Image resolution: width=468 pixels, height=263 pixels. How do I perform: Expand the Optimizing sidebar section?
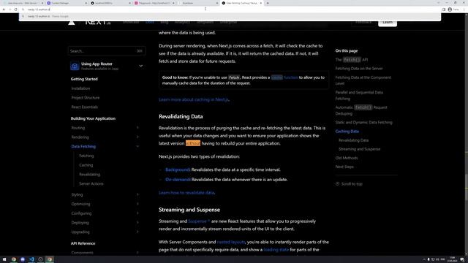(137, 204)
